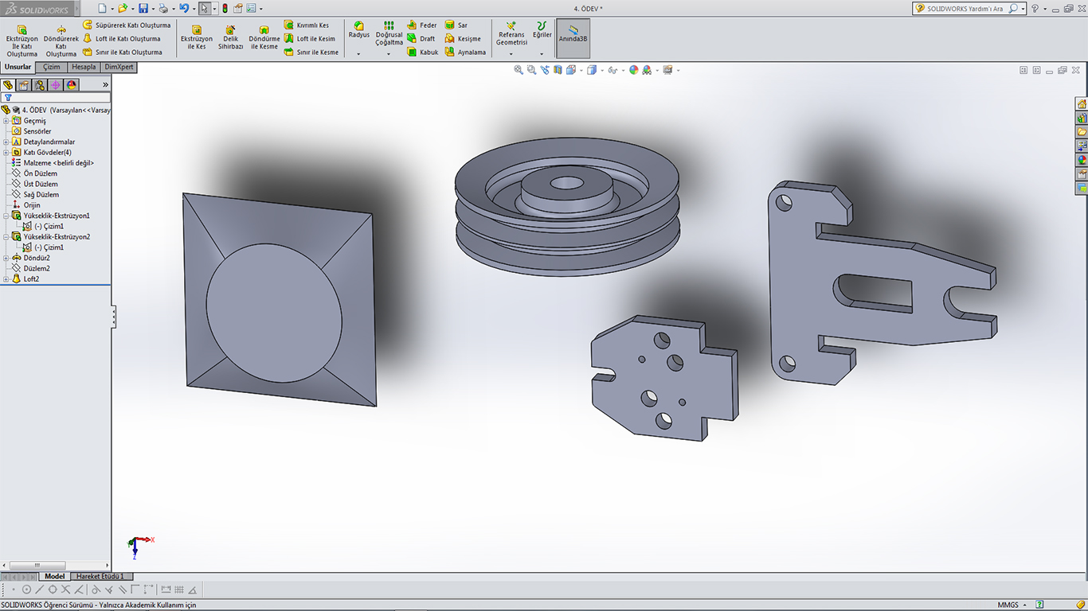Select Sınır ile Kesme tool
This screenshot has width=1088, height=611.
(311, 52)
